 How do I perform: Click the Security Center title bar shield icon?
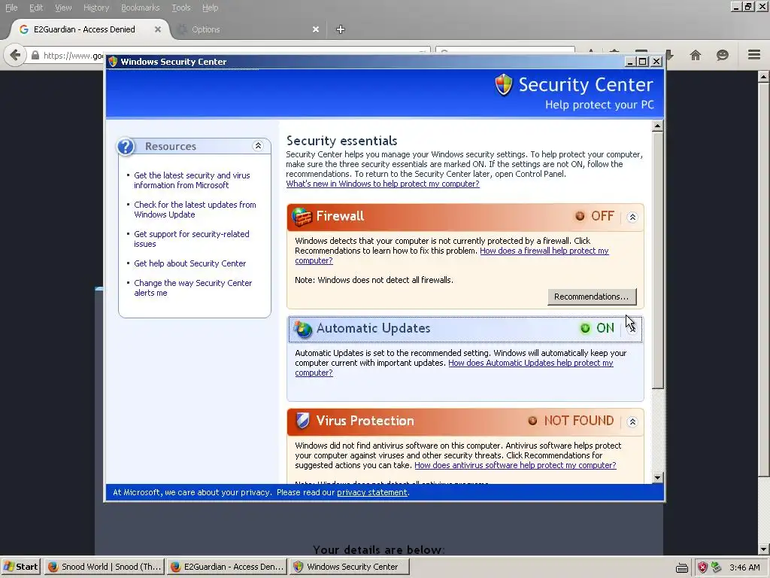[x=113, y=62]
